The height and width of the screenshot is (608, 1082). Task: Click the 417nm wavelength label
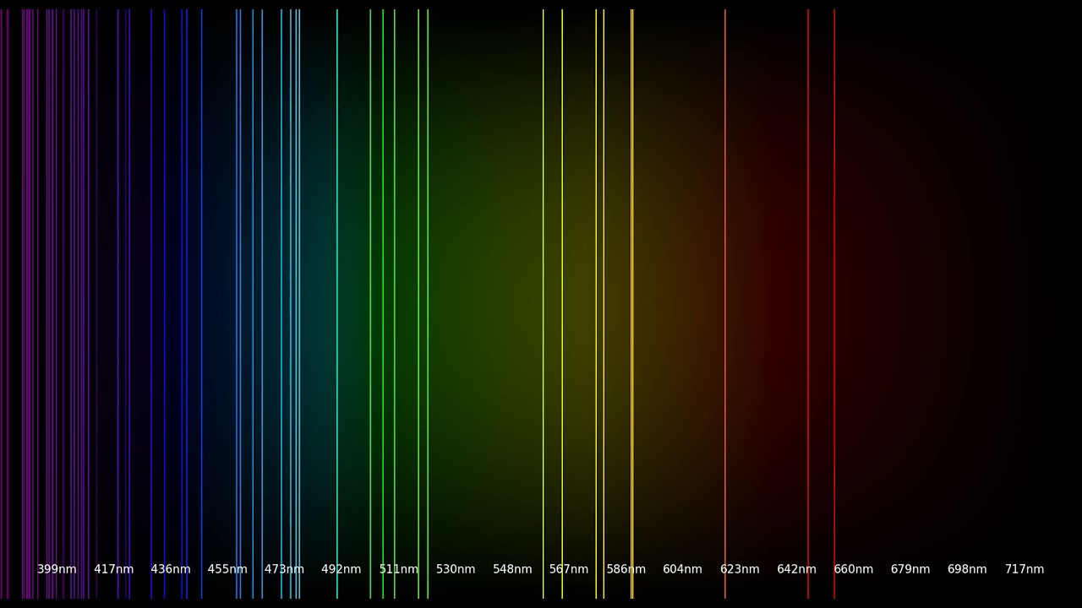(x=113, y=569)
